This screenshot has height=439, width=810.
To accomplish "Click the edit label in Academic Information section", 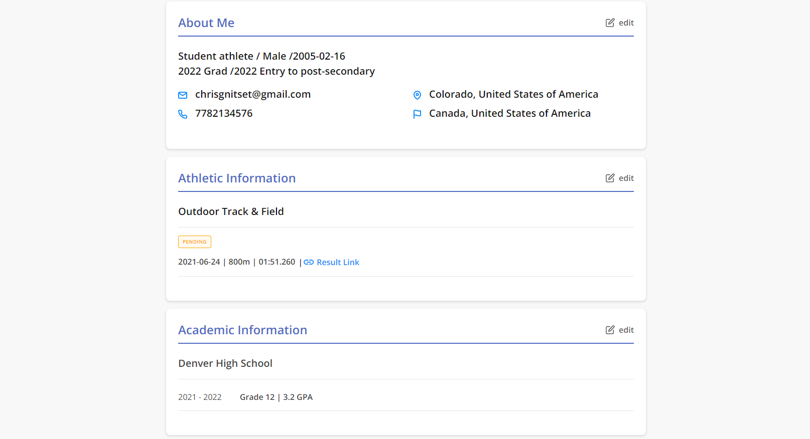I will (626, 330).
